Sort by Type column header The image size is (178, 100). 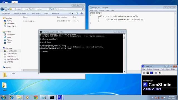pyautogui.click(x=75, y=17)
